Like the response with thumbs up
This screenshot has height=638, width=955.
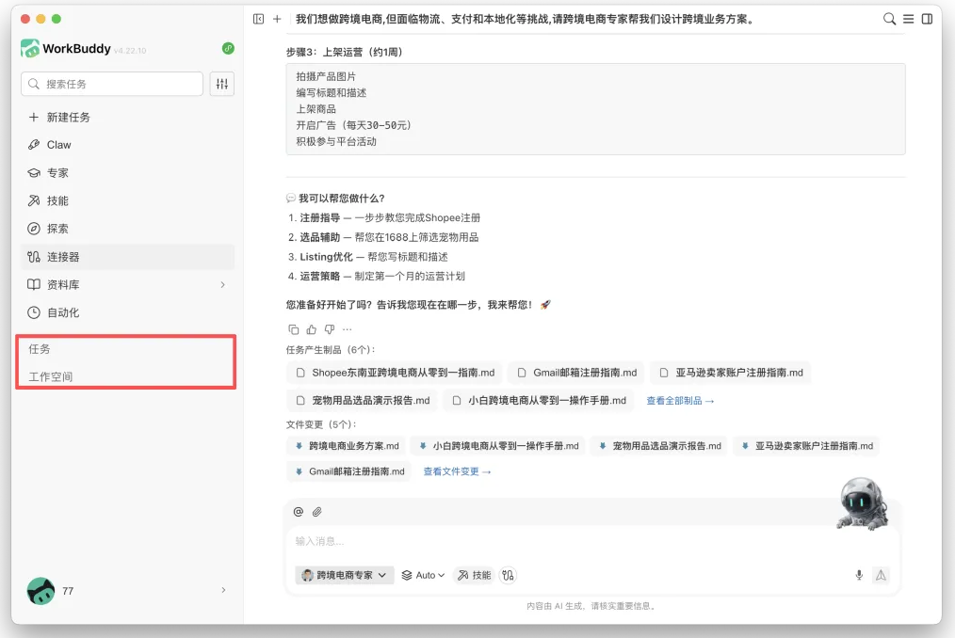[311, 329]
